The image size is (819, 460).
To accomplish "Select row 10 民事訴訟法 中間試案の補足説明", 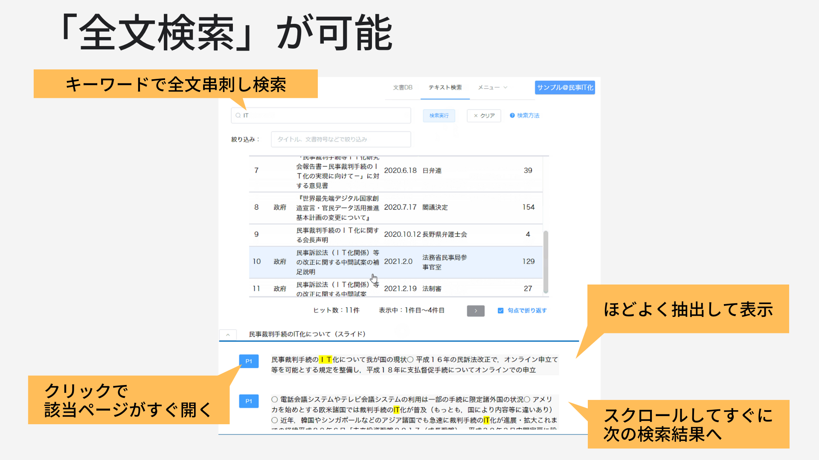I will click(337, 262).
